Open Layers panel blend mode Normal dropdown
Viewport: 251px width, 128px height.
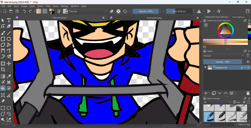click(224, 56)
